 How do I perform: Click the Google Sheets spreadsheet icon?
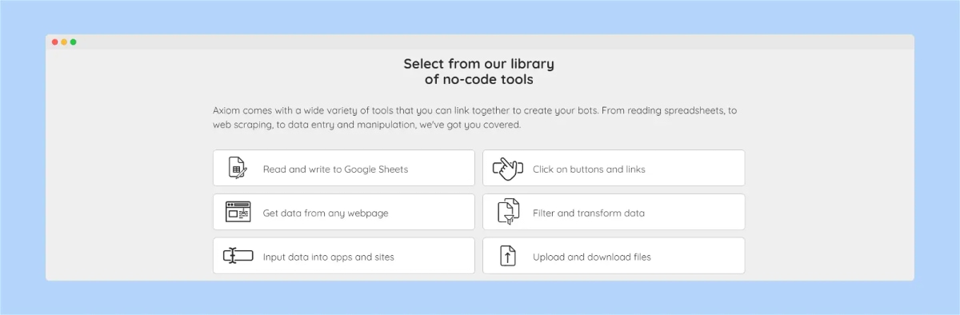coord(238,168)
